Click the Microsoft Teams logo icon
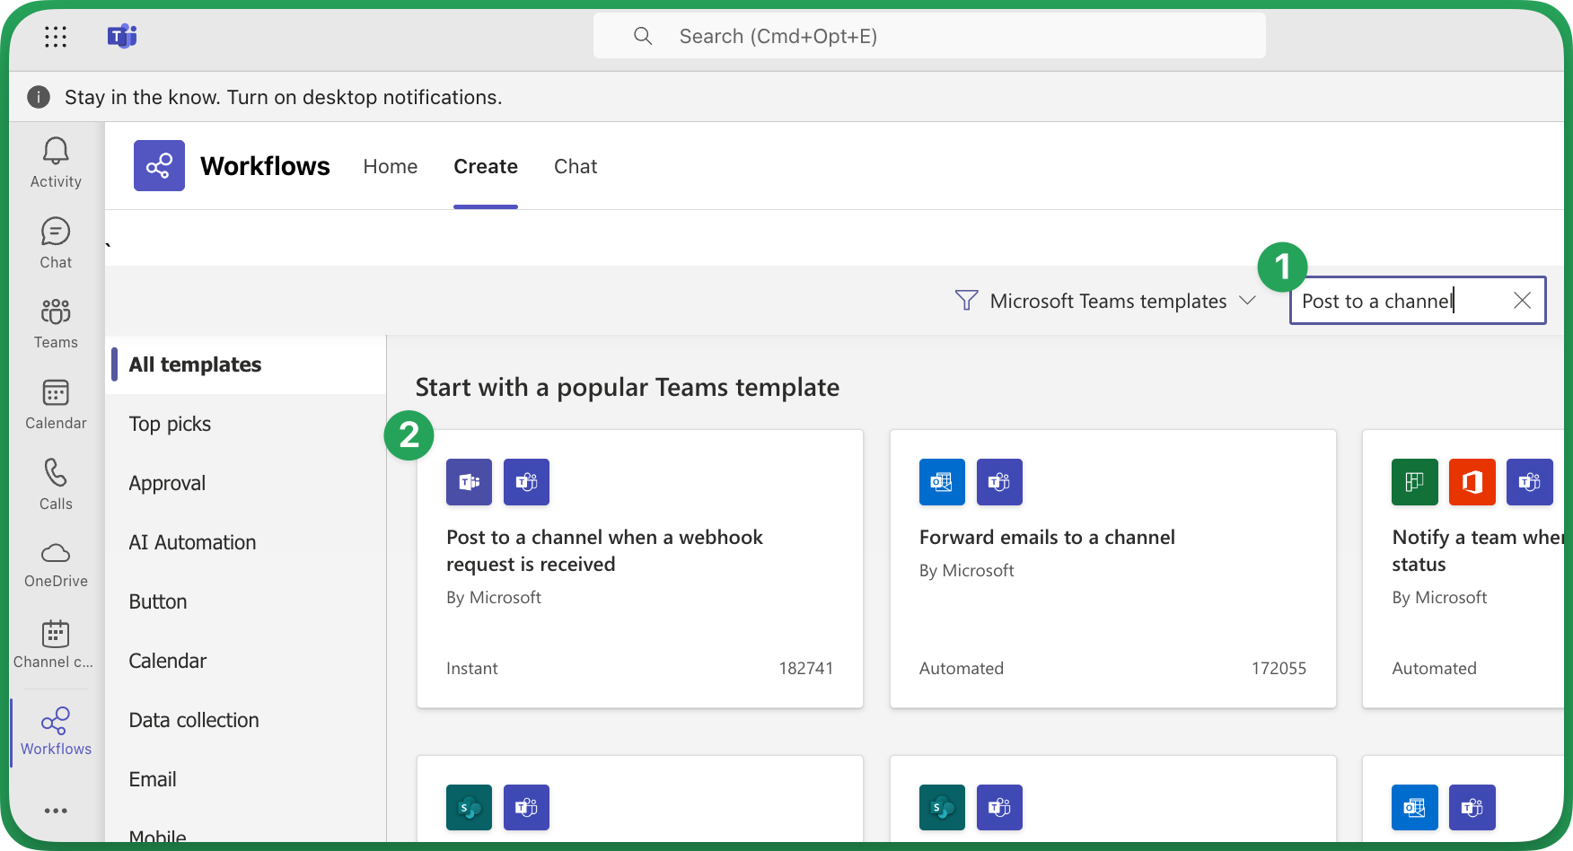The image size is (1573, 851). click(122, 36)
